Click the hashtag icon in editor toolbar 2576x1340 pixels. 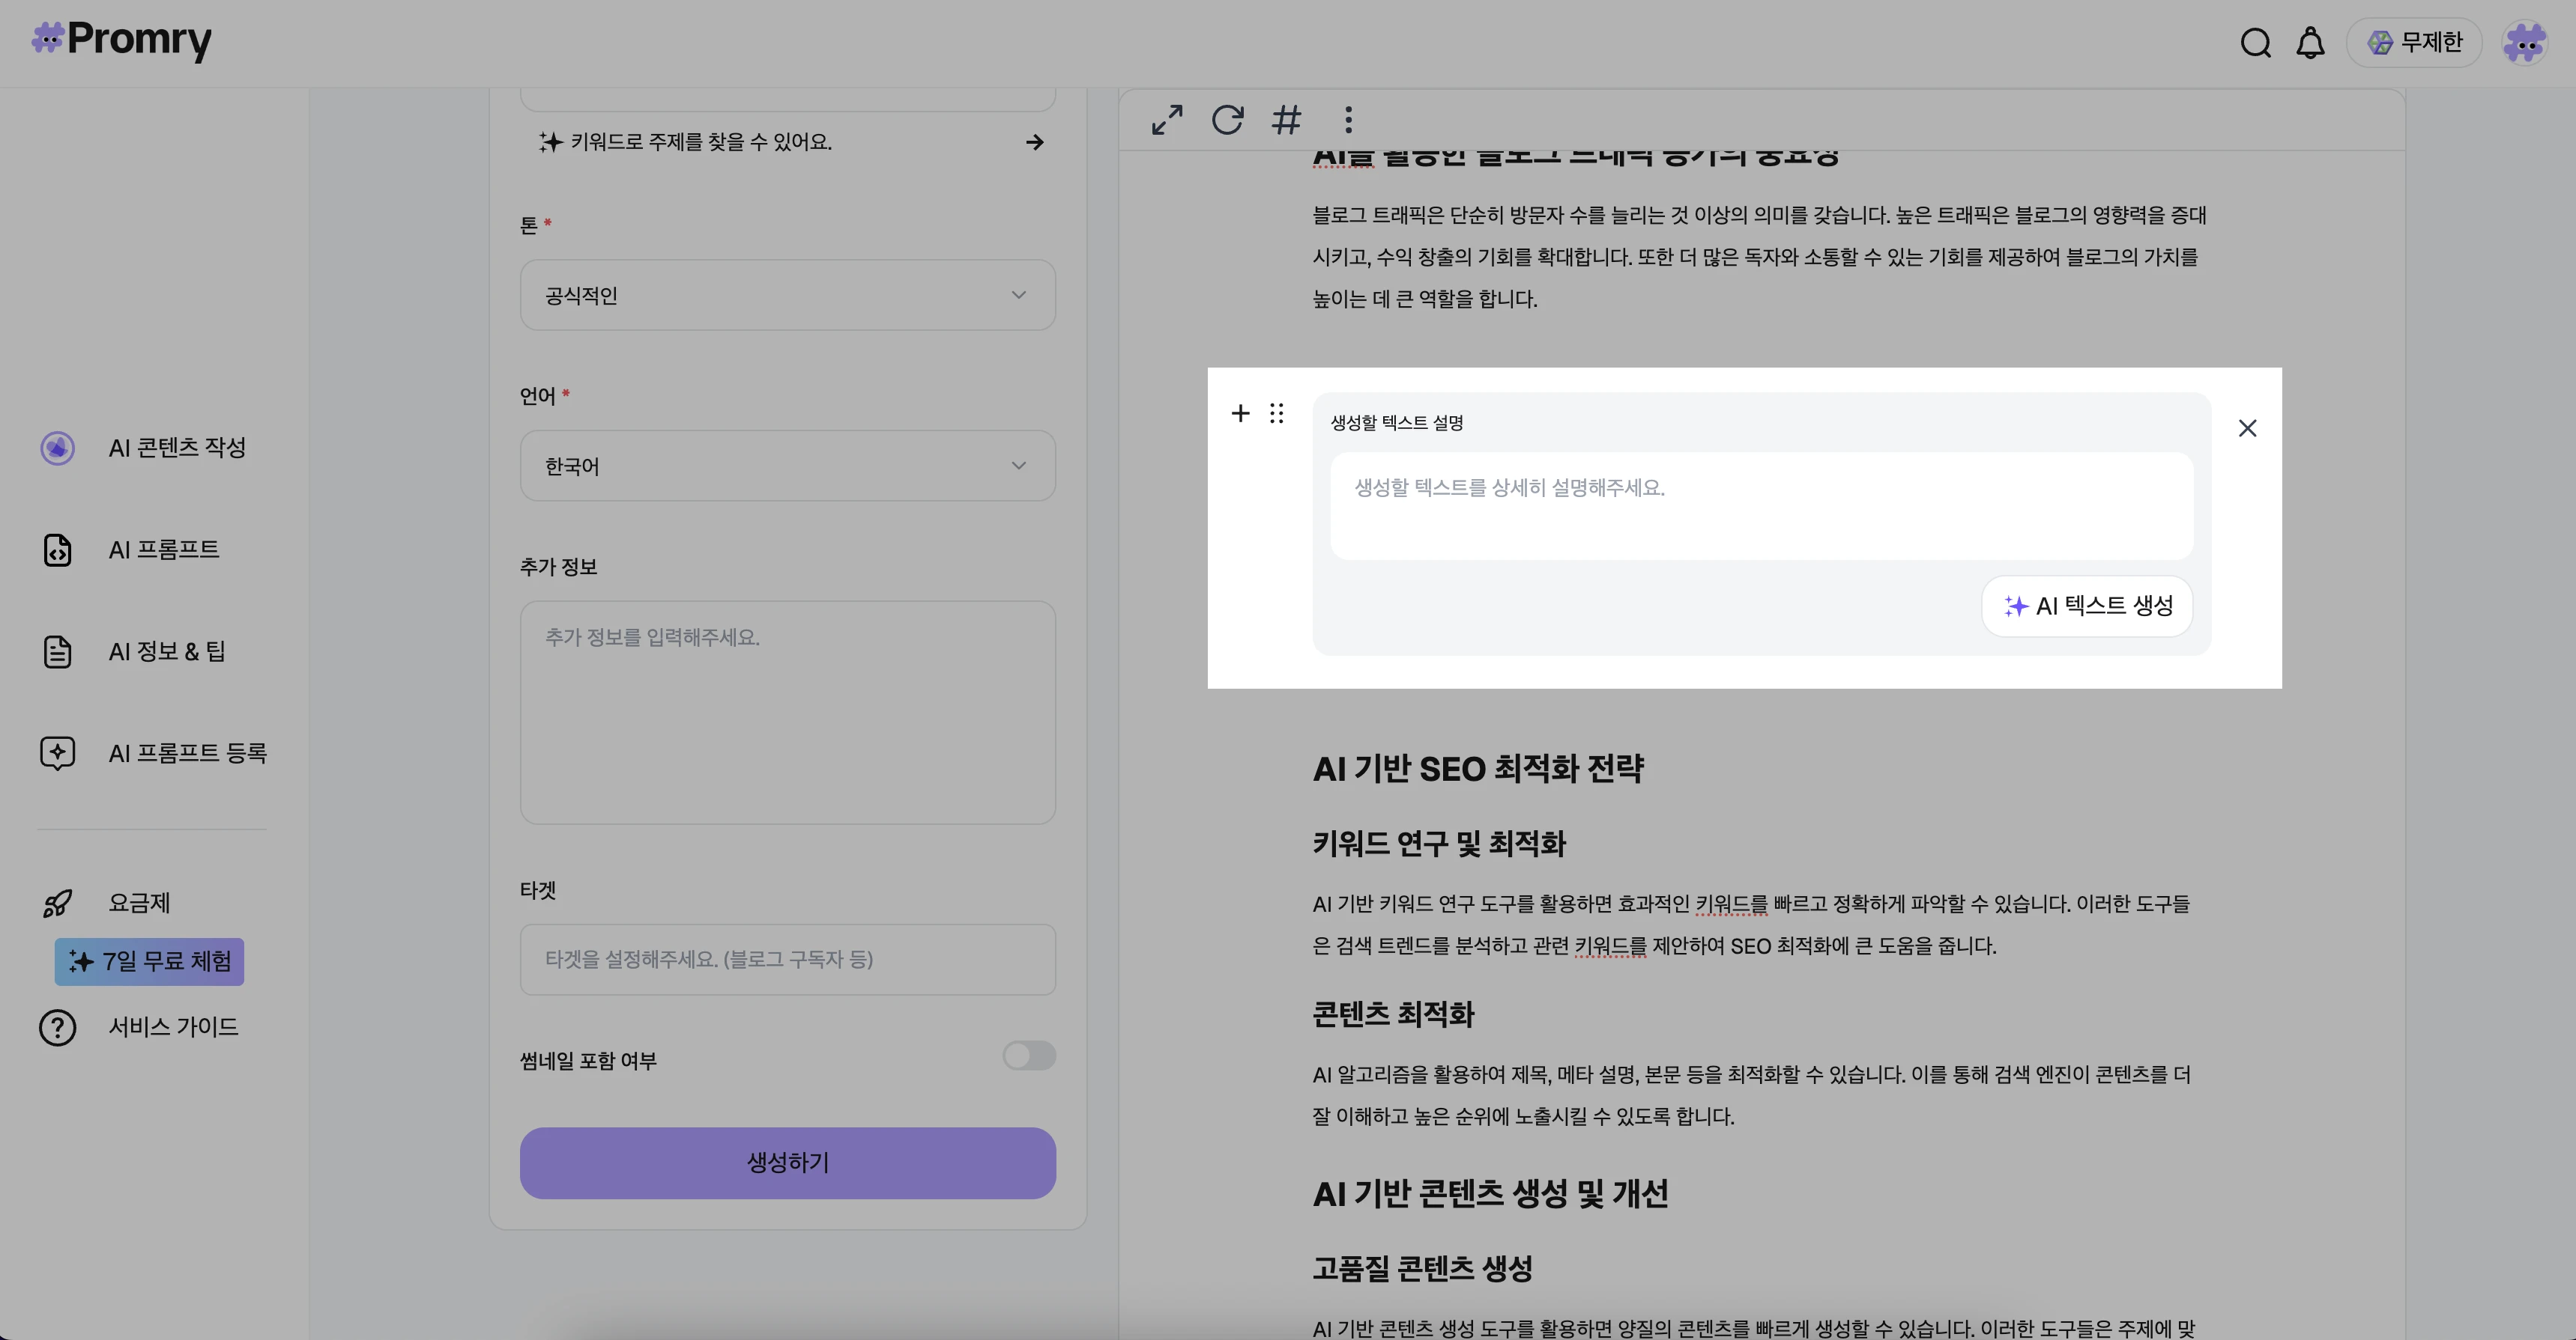tap(1287, 120)
